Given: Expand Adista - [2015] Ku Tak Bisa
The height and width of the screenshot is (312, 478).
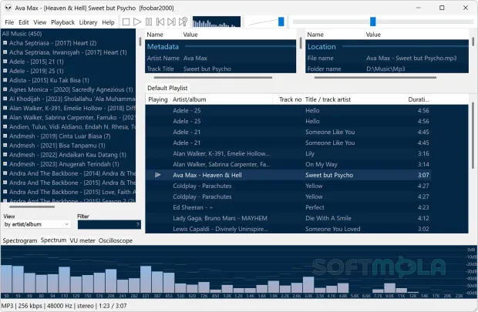Looking at the screenshot, I should pyautogui.click(x=5, y=80).
